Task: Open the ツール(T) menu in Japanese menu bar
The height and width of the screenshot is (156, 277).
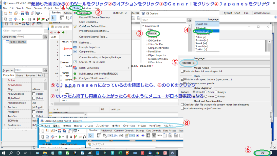Action: 142,126
